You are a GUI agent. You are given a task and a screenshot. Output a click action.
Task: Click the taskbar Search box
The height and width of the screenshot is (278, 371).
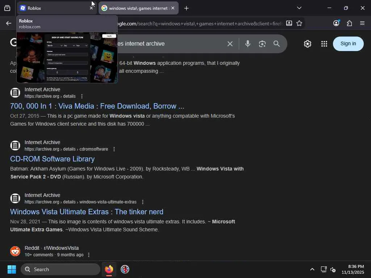[61, 269]
